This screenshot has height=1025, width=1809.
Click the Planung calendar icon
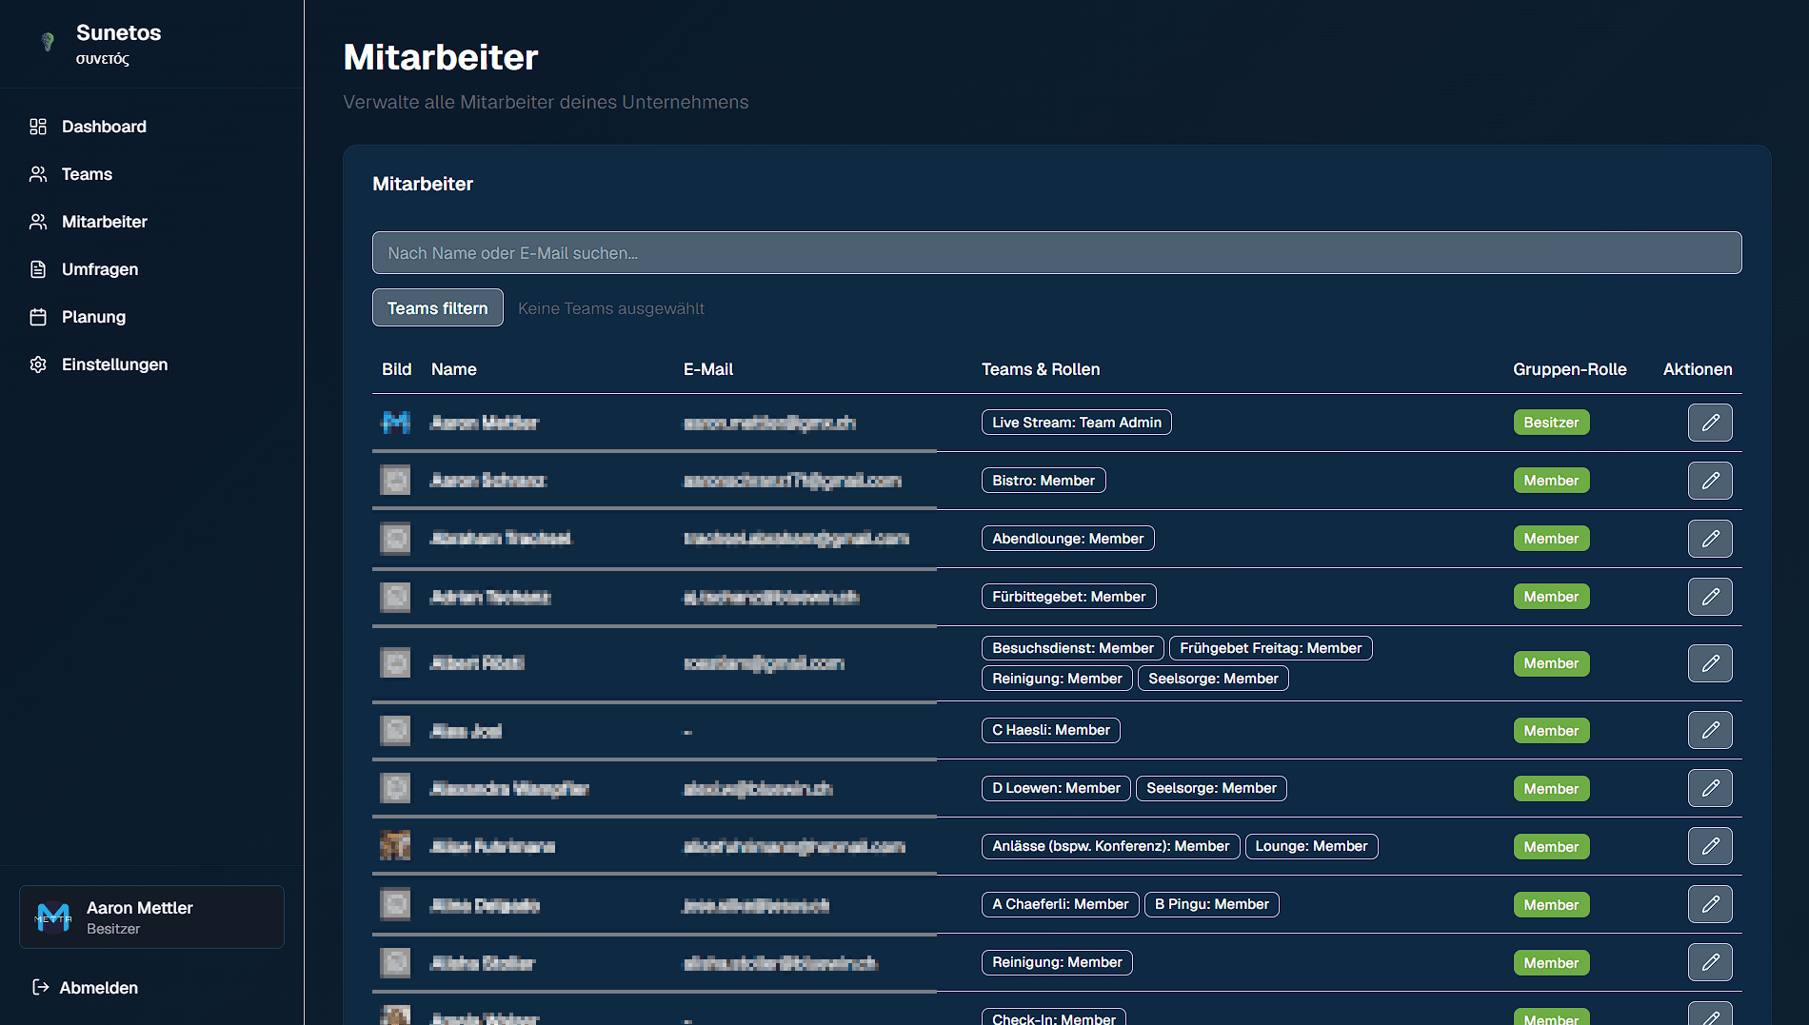(x=38, y=317)
